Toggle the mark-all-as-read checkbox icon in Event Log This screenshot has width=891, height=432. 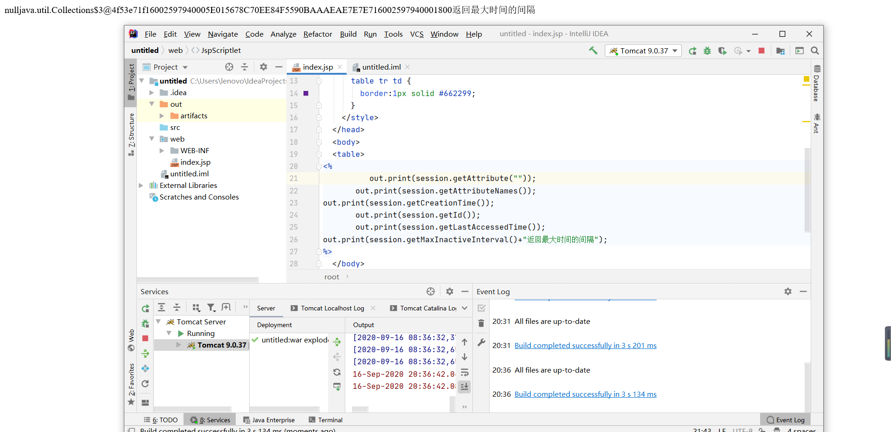pyautogui.click(x=481, y=308)
